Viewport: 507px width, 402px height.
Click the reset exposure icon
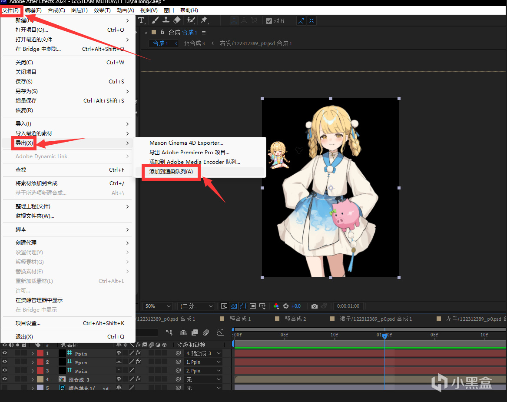285,306
